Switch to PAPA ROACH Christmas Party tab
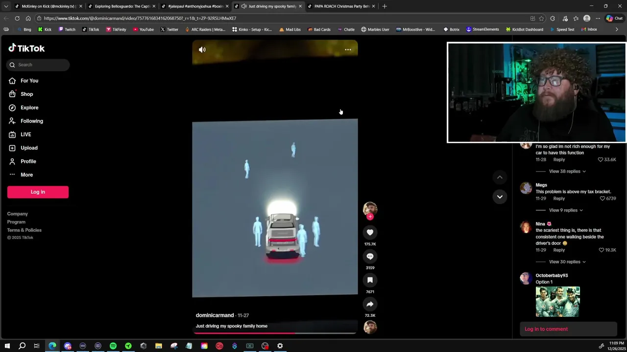 coord(341,6)
